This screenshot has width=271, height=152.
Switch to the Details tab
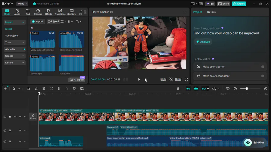tap(211, 12)
